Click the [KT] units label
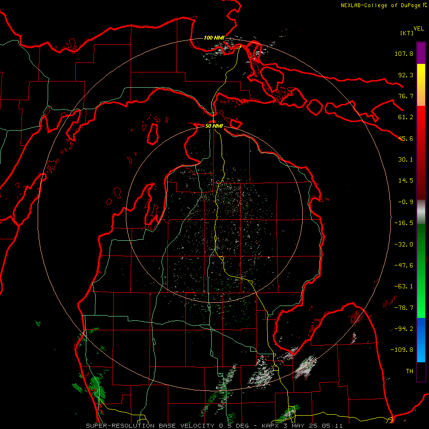The height and width of the screenshot is (429, 429). pos(407,33)
